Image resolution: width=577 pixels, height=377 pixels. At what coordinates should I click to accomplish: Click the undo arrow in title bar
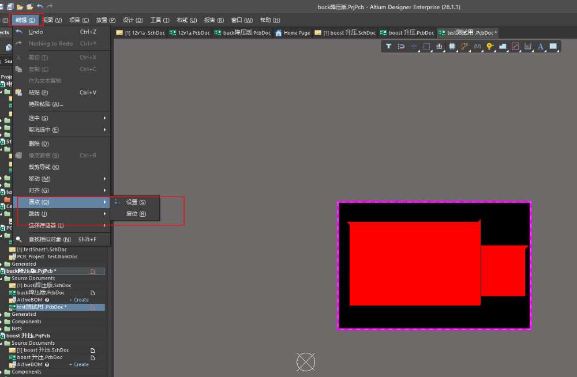click(40, 6)
